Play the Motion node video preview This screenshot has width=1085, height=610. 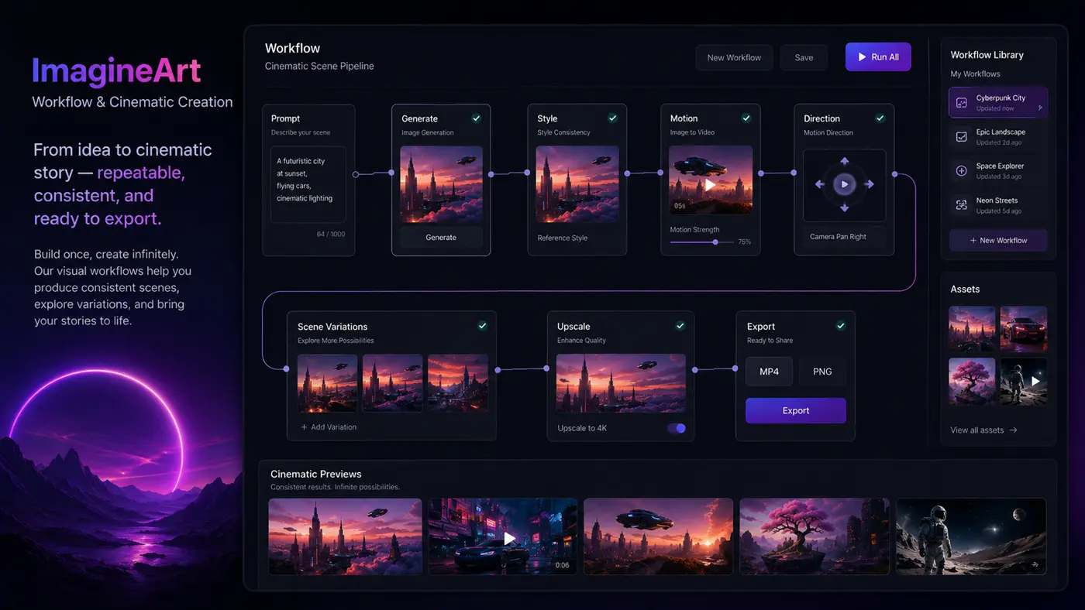[710, 185]
